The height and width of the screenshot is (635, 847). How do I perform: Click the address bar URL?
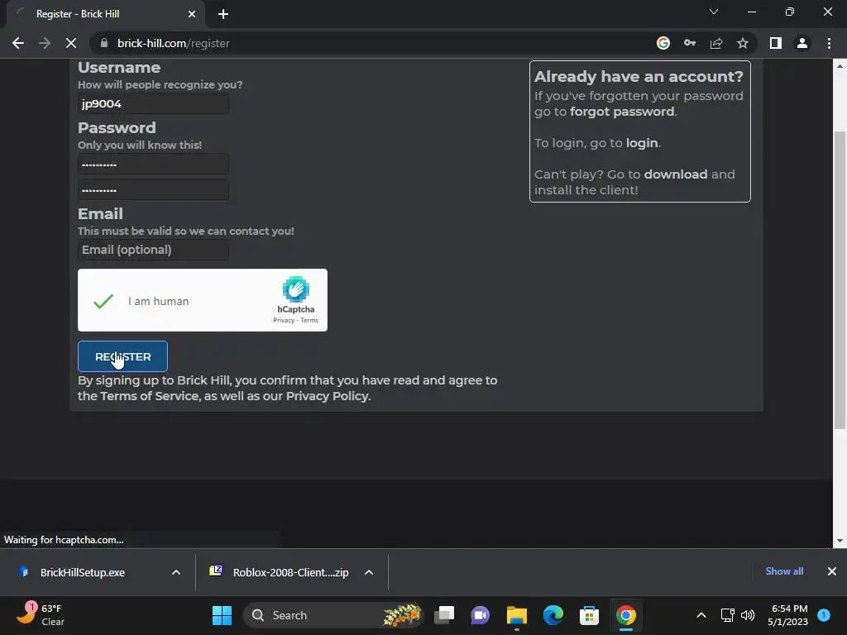(174, 43)
